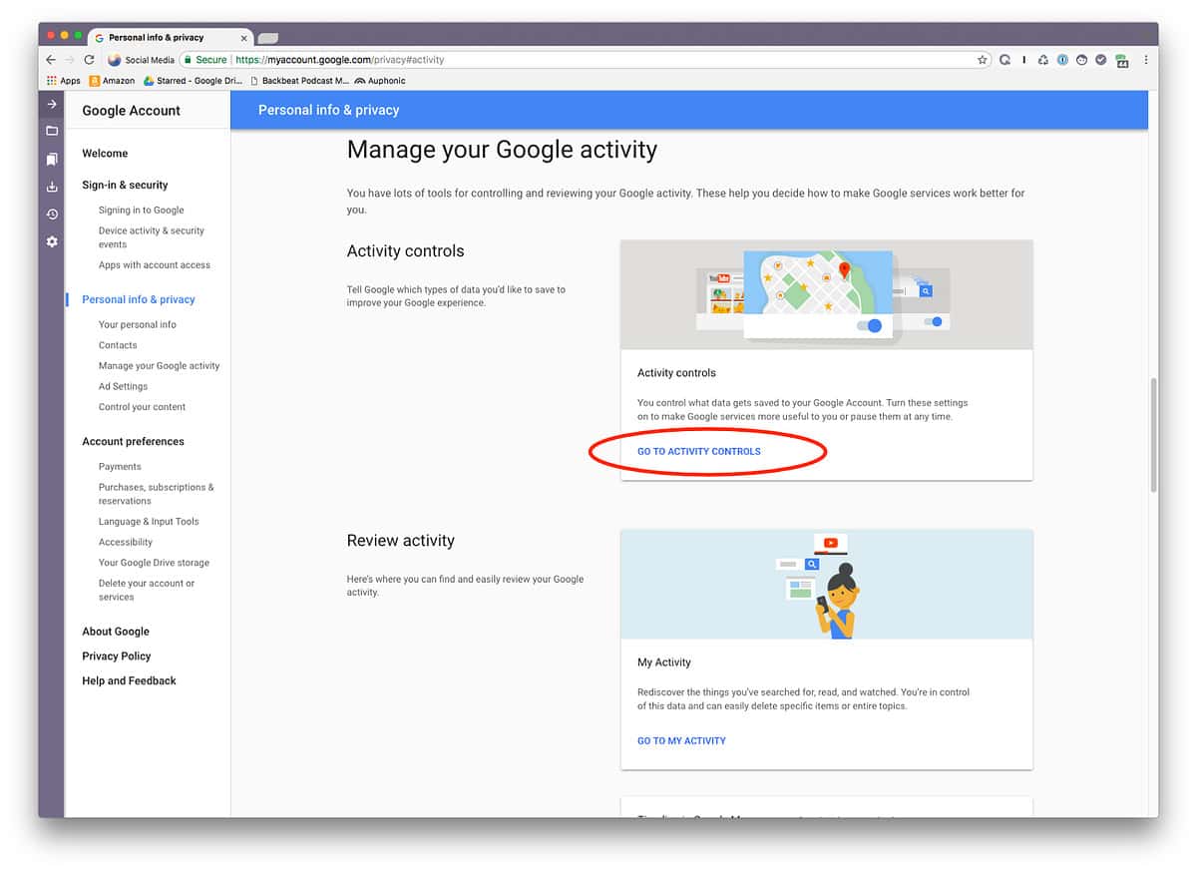Image resolution: width=1197 pixels, height=871 pixels.
Task: Open Apps with account access
Action: [155, 265]
